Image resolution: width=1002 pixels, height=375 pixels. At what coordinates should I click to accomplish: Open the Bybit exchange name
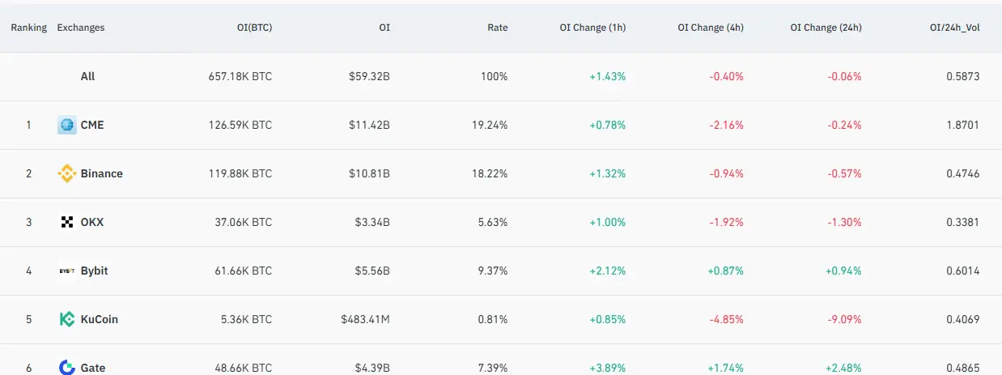[94, 271]
